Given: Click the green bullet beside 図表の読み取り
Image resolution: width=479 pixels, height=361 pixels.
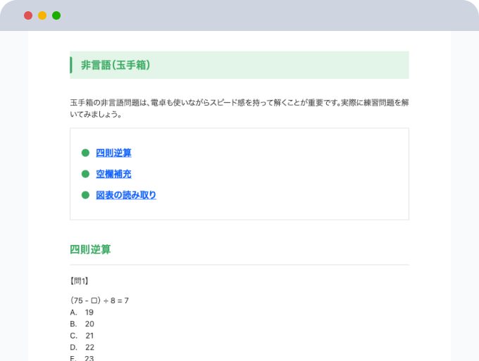Looking at the screenshot, I should (85, 195).
